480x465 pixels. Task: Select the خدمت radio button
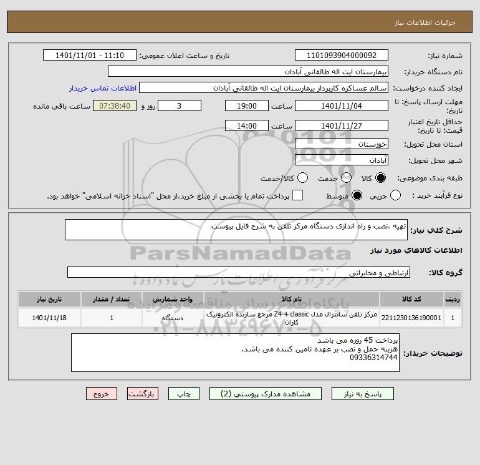pyautogui.click(x=346, y=178)
